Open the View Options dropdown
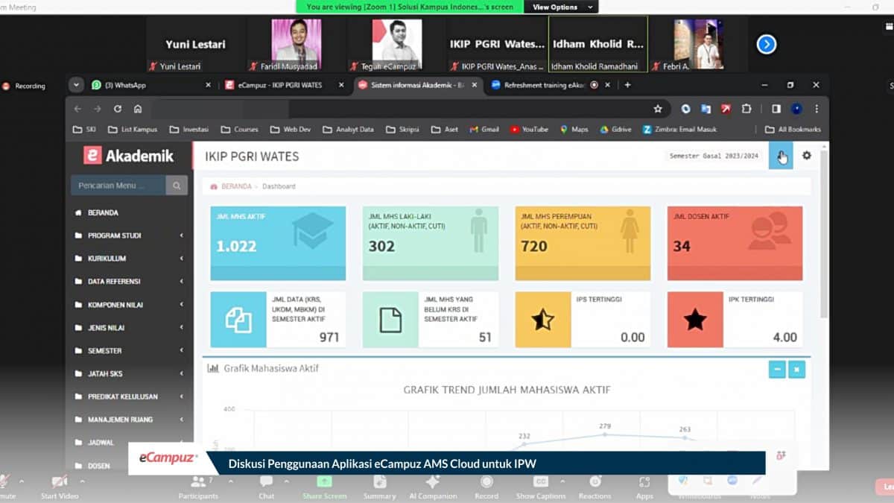This screenshot has height=503, width=894. click(561, 7)
